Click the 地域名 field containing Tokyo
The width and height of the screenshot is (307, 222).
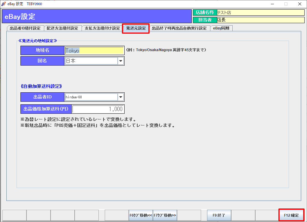94,51
